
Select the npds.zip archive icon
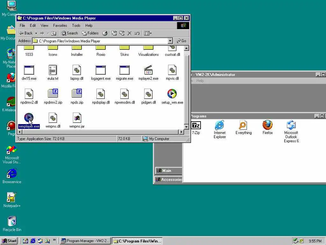77,93
